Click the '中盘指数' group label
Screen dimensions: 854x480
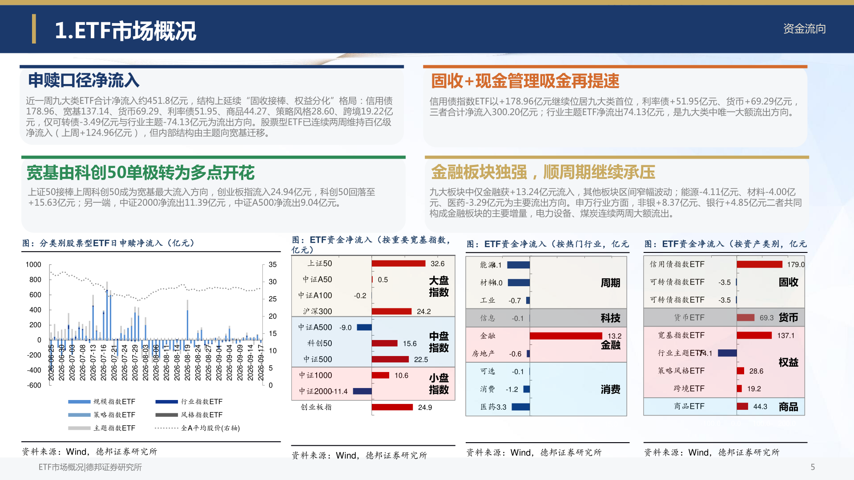(439, 342)
